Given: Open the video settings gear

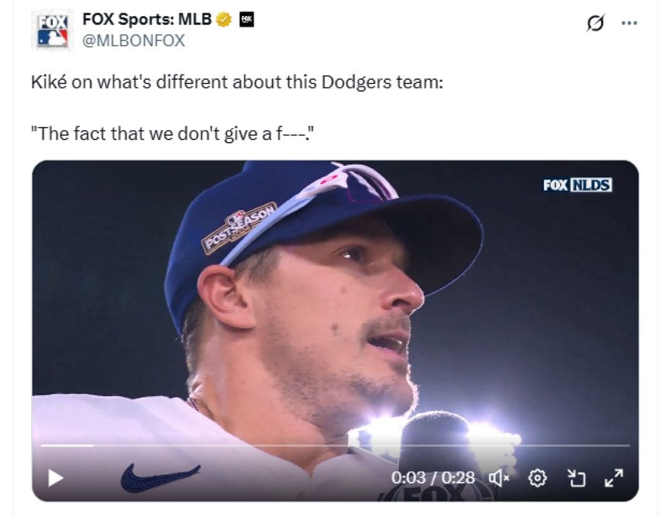Looking at the screenshot, I should click(x=537, y=478).
